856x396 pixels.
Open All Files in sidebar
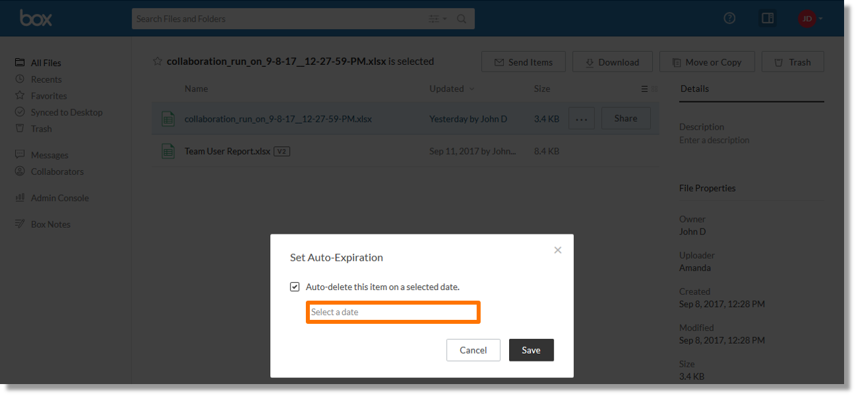pos(46,63)
